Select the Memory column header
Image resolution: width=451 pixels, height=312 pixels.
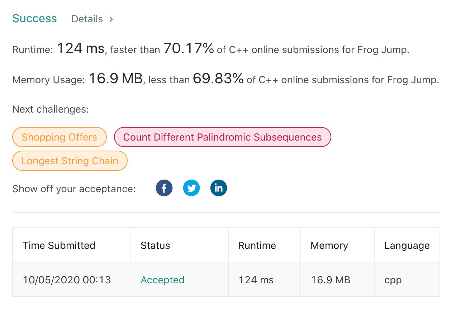[x=329, y=245]
